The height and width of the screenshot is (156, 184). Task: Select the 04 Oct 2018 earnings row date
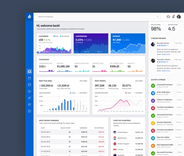tap(45, 137)
